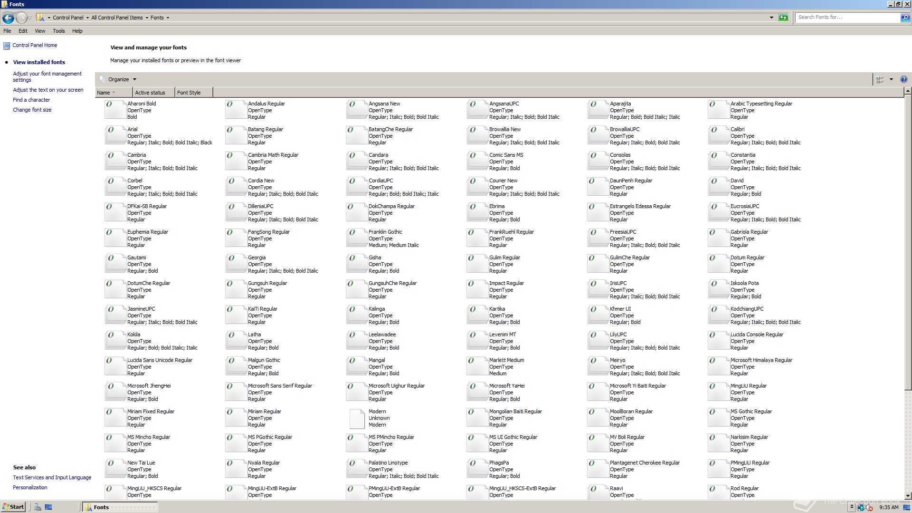Select the Ebrima font icon

point(477,212)
